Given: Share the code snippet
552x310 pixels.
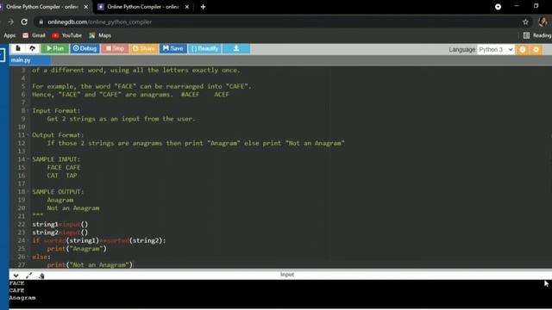Looking at the screenshot, I should (x=144, y=48).
